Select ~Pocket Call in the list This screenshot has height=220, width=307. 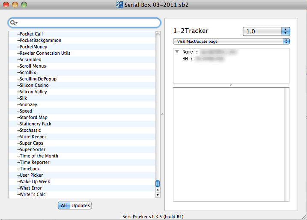pos(82,34)
